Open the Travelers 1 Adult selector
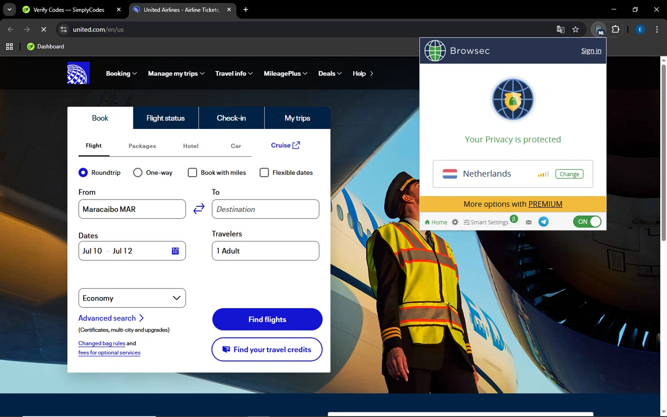The width and height of the screenshot is (667, 417). click(x=265, y=251)
